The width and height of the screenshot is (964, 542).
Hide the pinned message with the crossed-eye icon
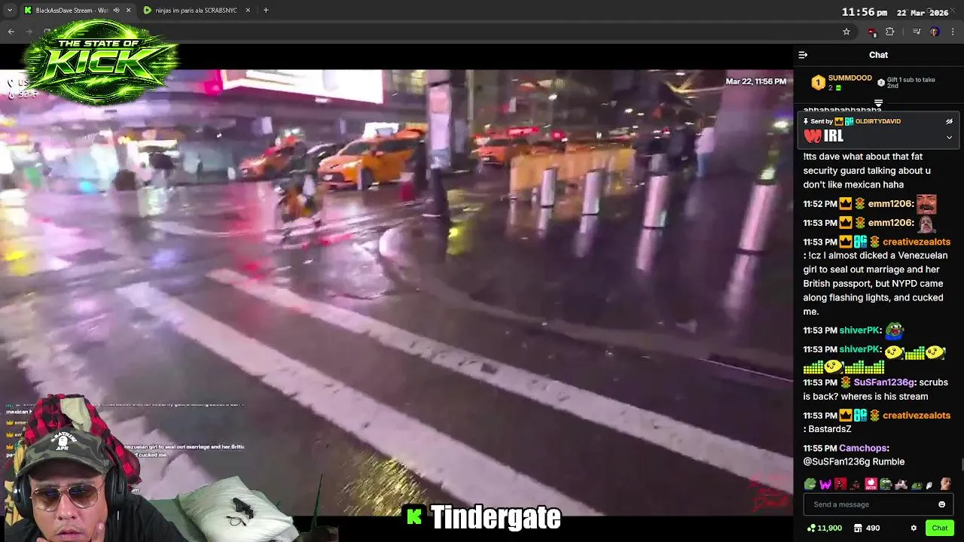949,121
